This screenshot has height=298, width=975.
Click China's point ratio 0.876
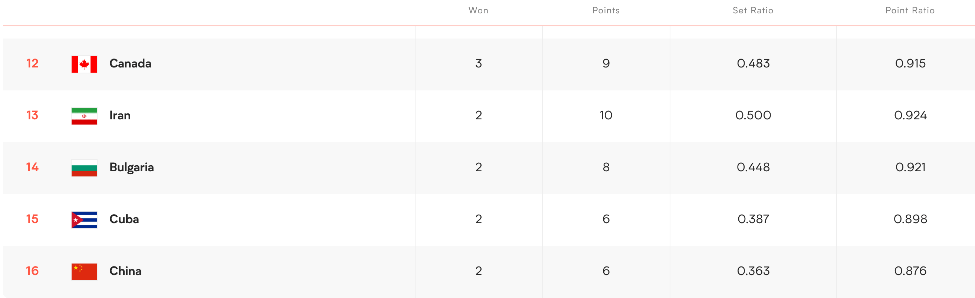910,271
